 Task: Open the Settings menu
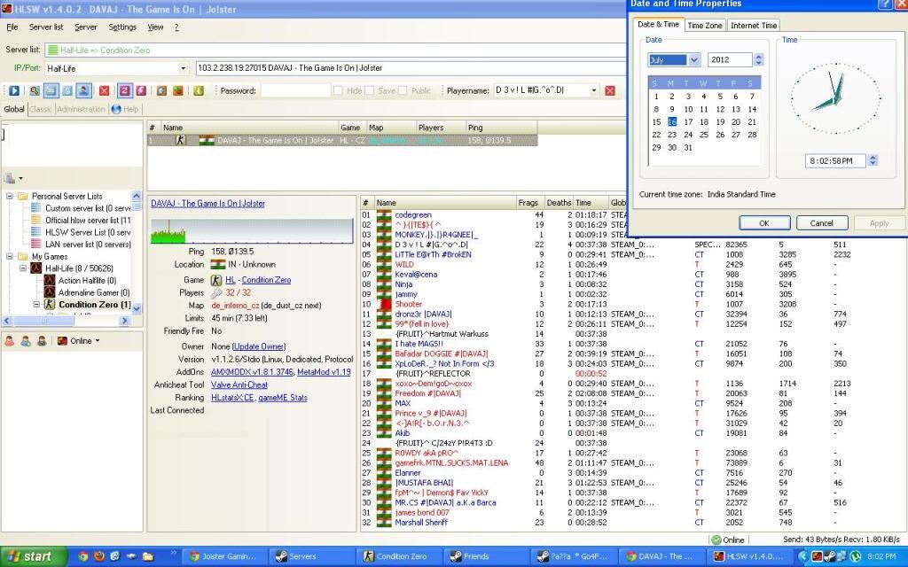pos(122,27)
